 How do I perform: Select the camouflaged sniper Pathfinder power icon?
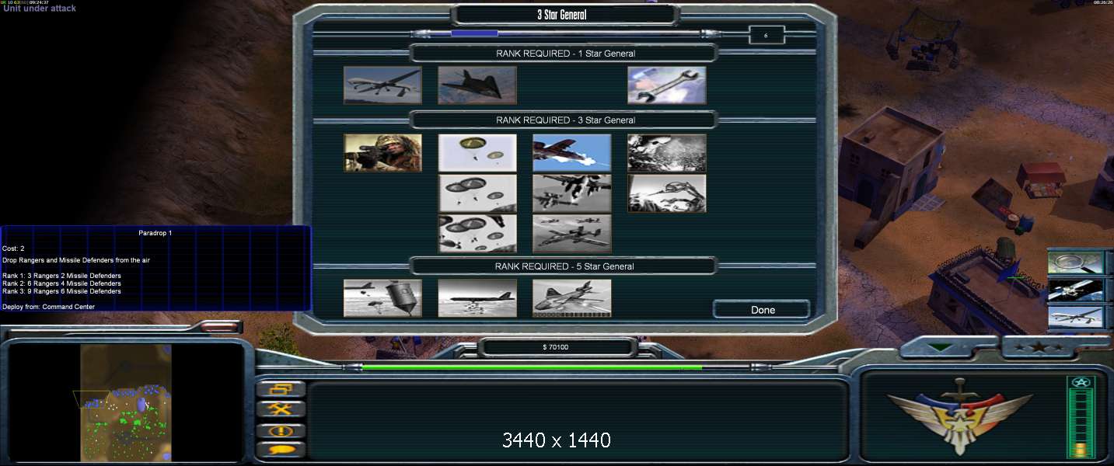(383, 153)
